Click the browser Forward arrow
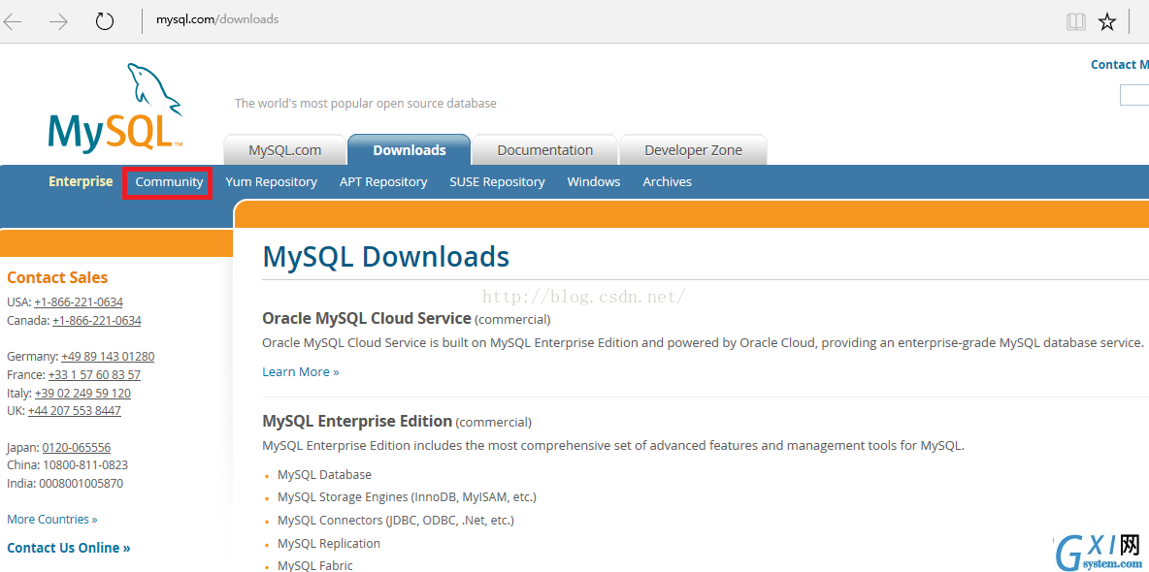 (58, 21)
